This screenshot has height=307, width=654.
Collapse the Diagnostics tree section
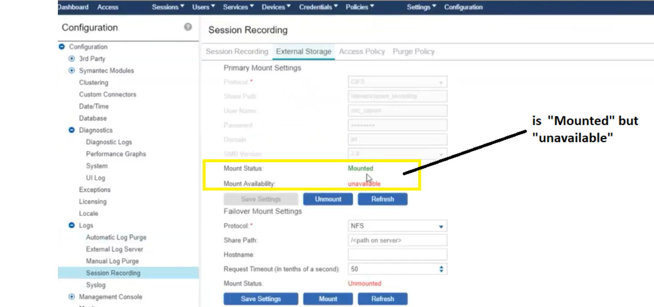[71, 130]
